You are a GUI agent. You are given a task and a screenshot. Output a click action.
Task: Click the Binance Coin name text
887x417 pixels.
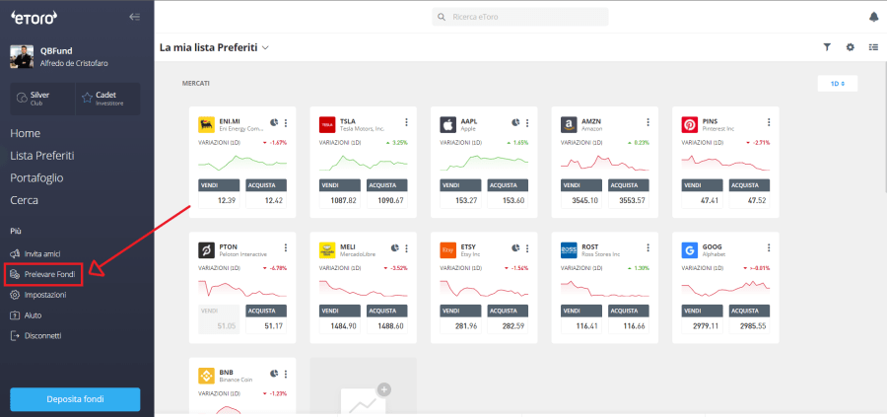tap(235, 381)
